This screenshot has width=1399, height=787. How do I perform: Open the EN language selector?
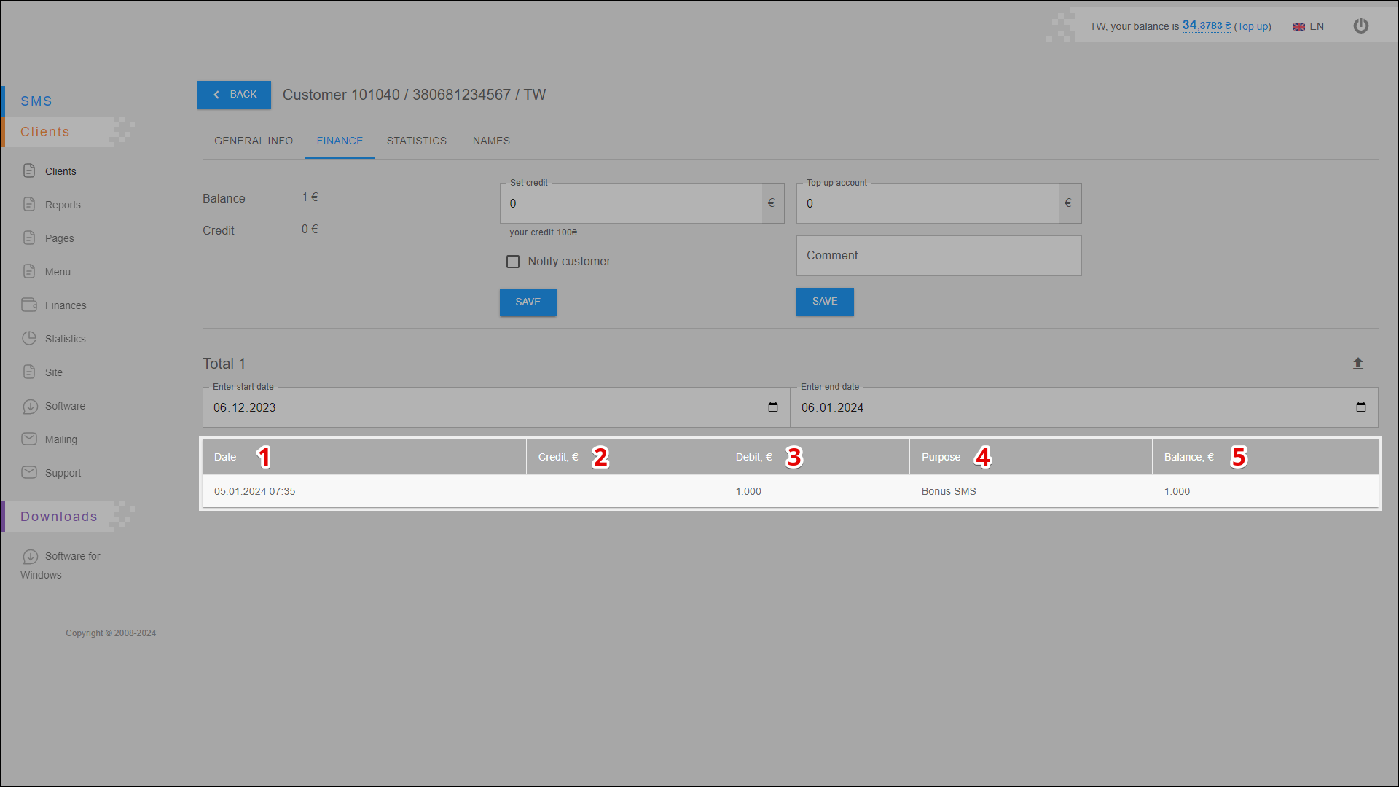[x=1309, y=26]
